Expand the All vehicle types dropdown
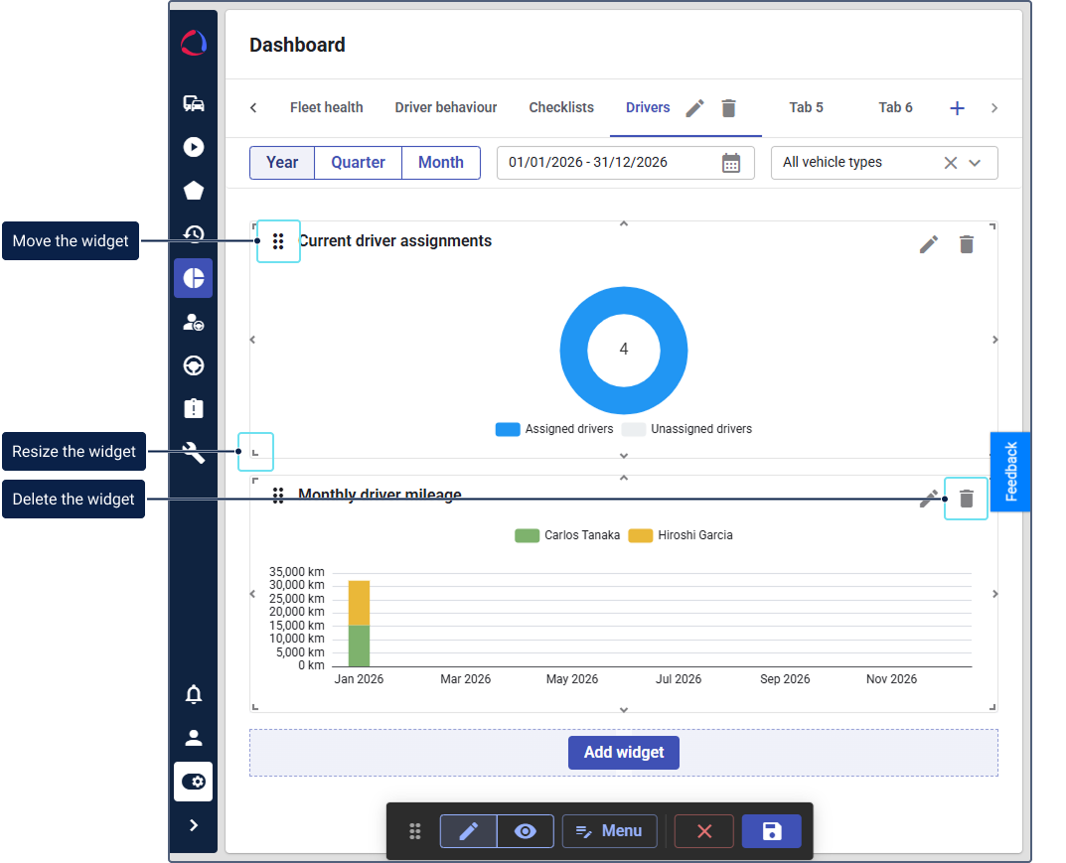Screen dimensions: 1066x863 975,163
